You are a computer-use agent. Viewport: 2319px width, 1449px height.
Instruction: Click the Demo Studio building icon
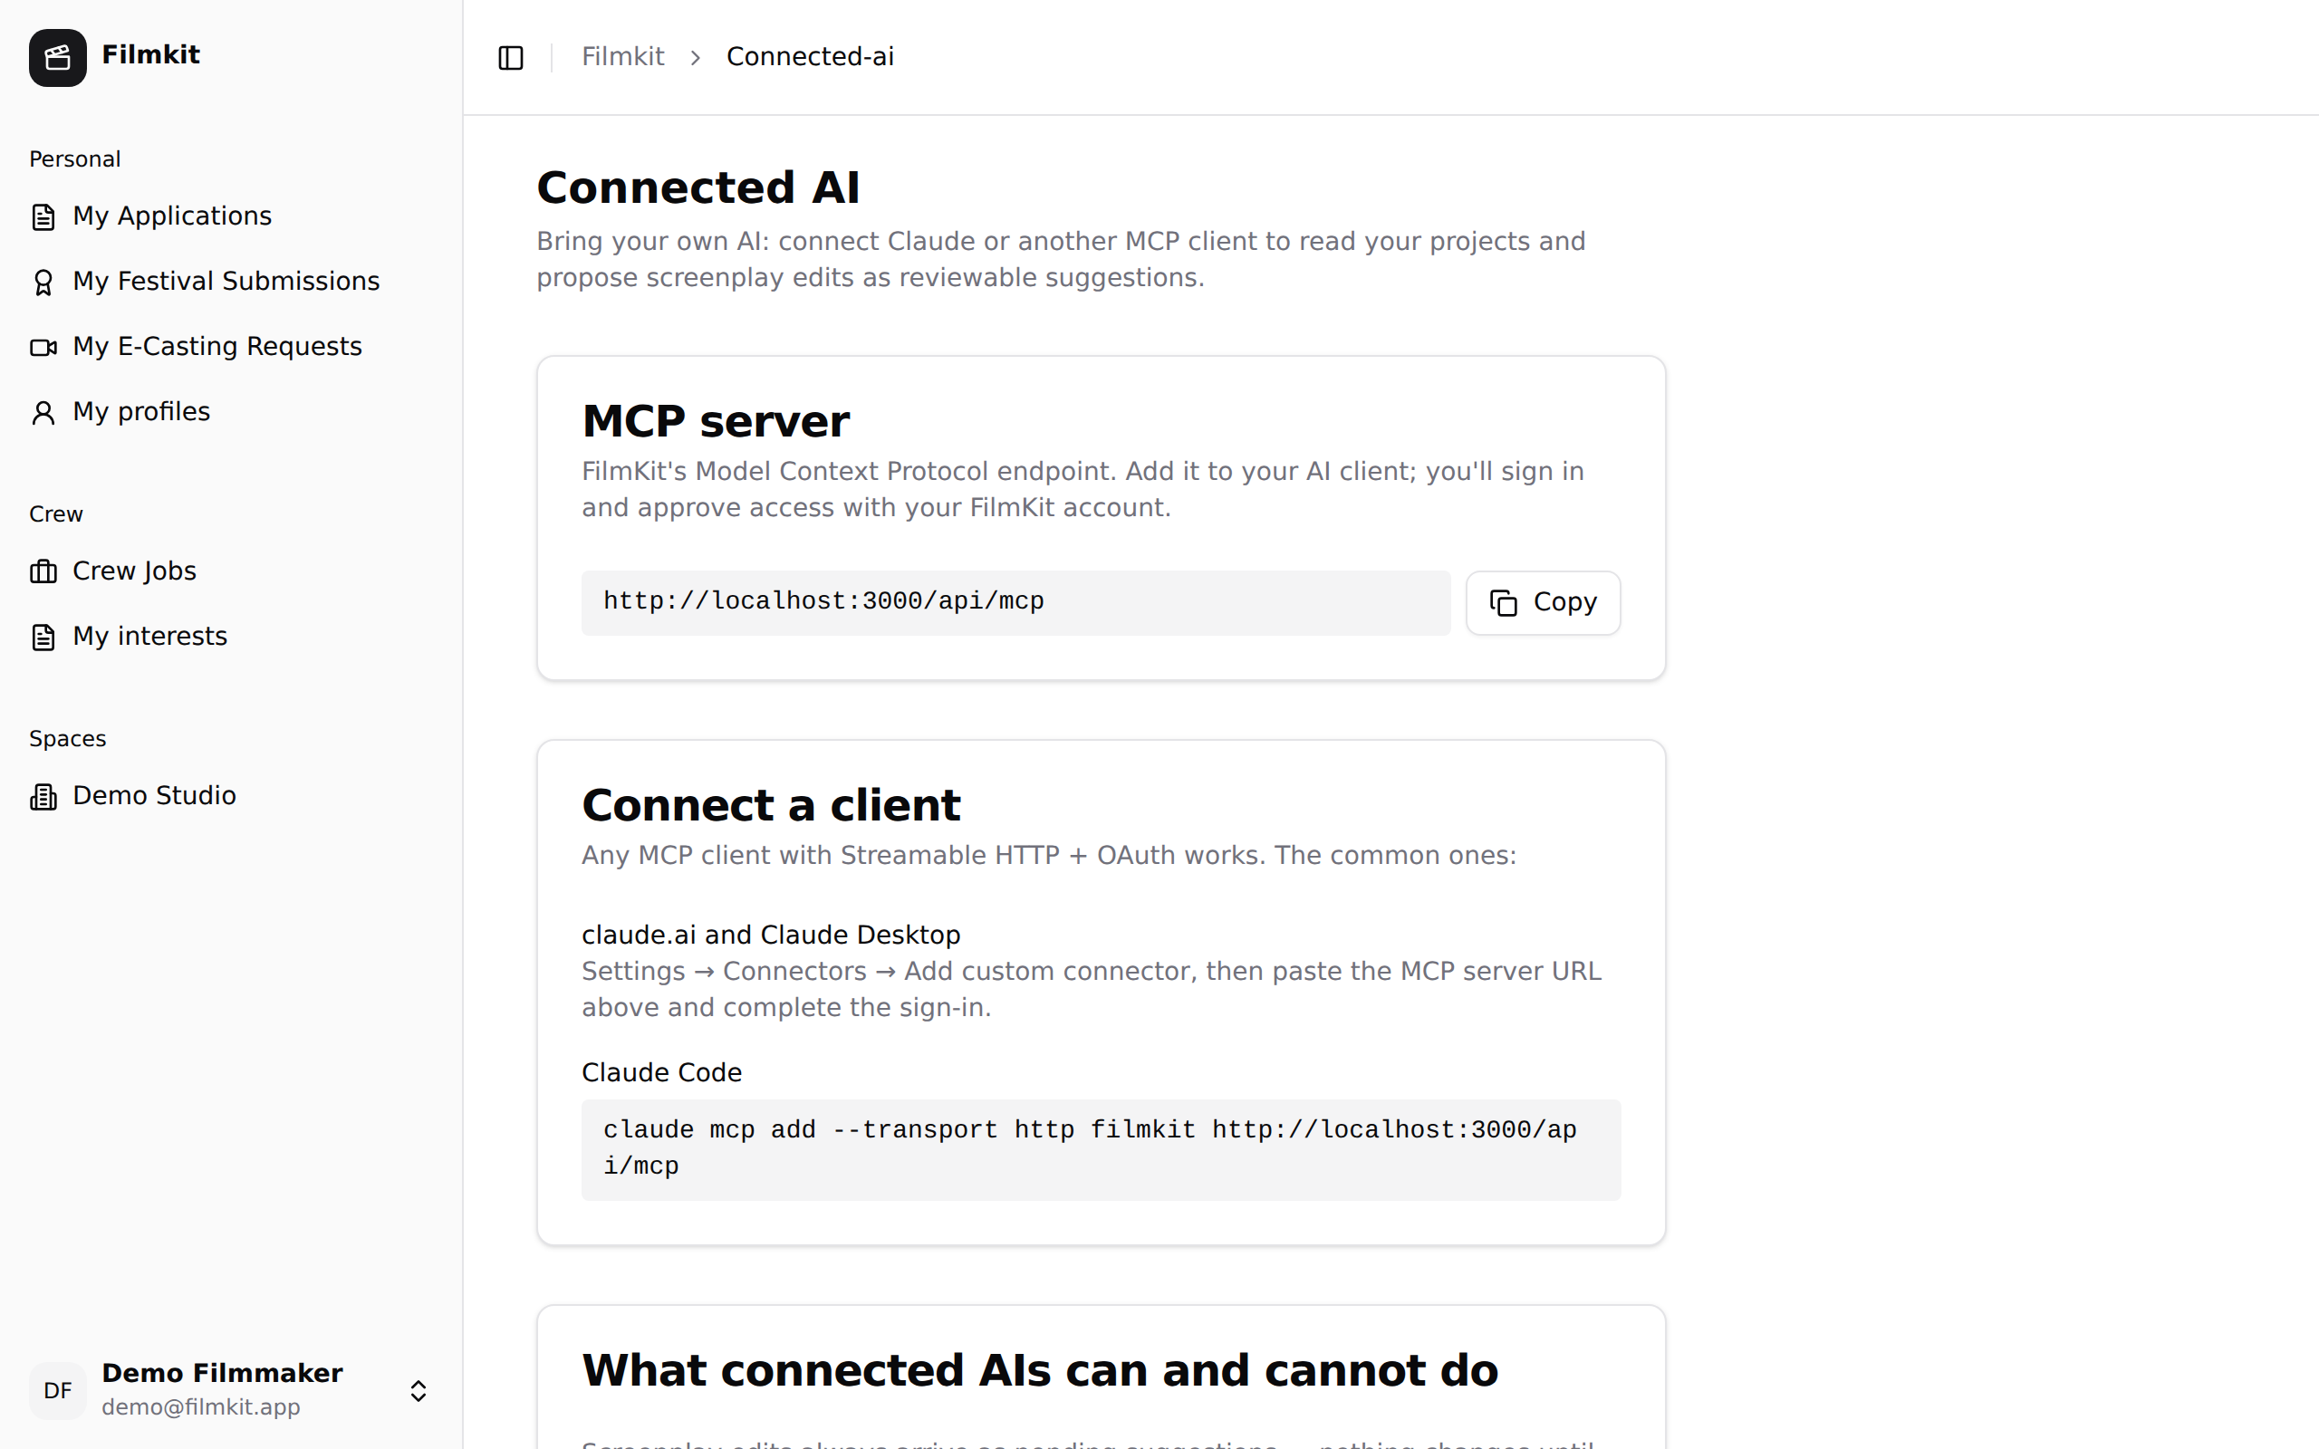(43, 796)
